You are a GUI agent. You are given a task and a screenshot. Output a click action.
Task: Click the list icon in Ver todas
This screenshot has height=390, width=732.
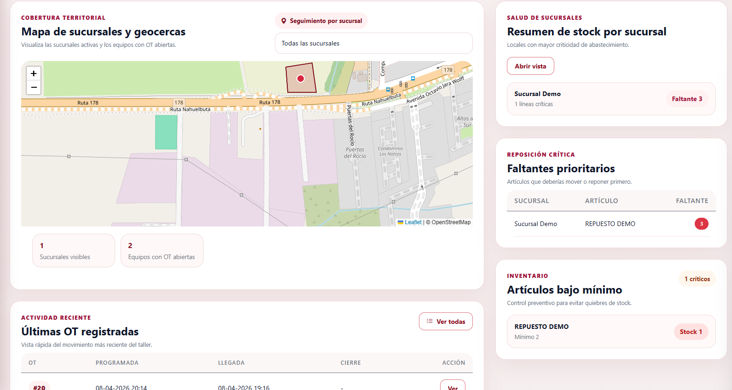[430, 321]
